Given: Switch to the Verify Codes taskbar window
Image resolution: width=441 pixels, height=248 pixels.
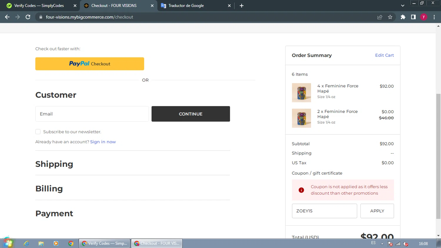Looking at the screenshot, I should coord(105,244).
